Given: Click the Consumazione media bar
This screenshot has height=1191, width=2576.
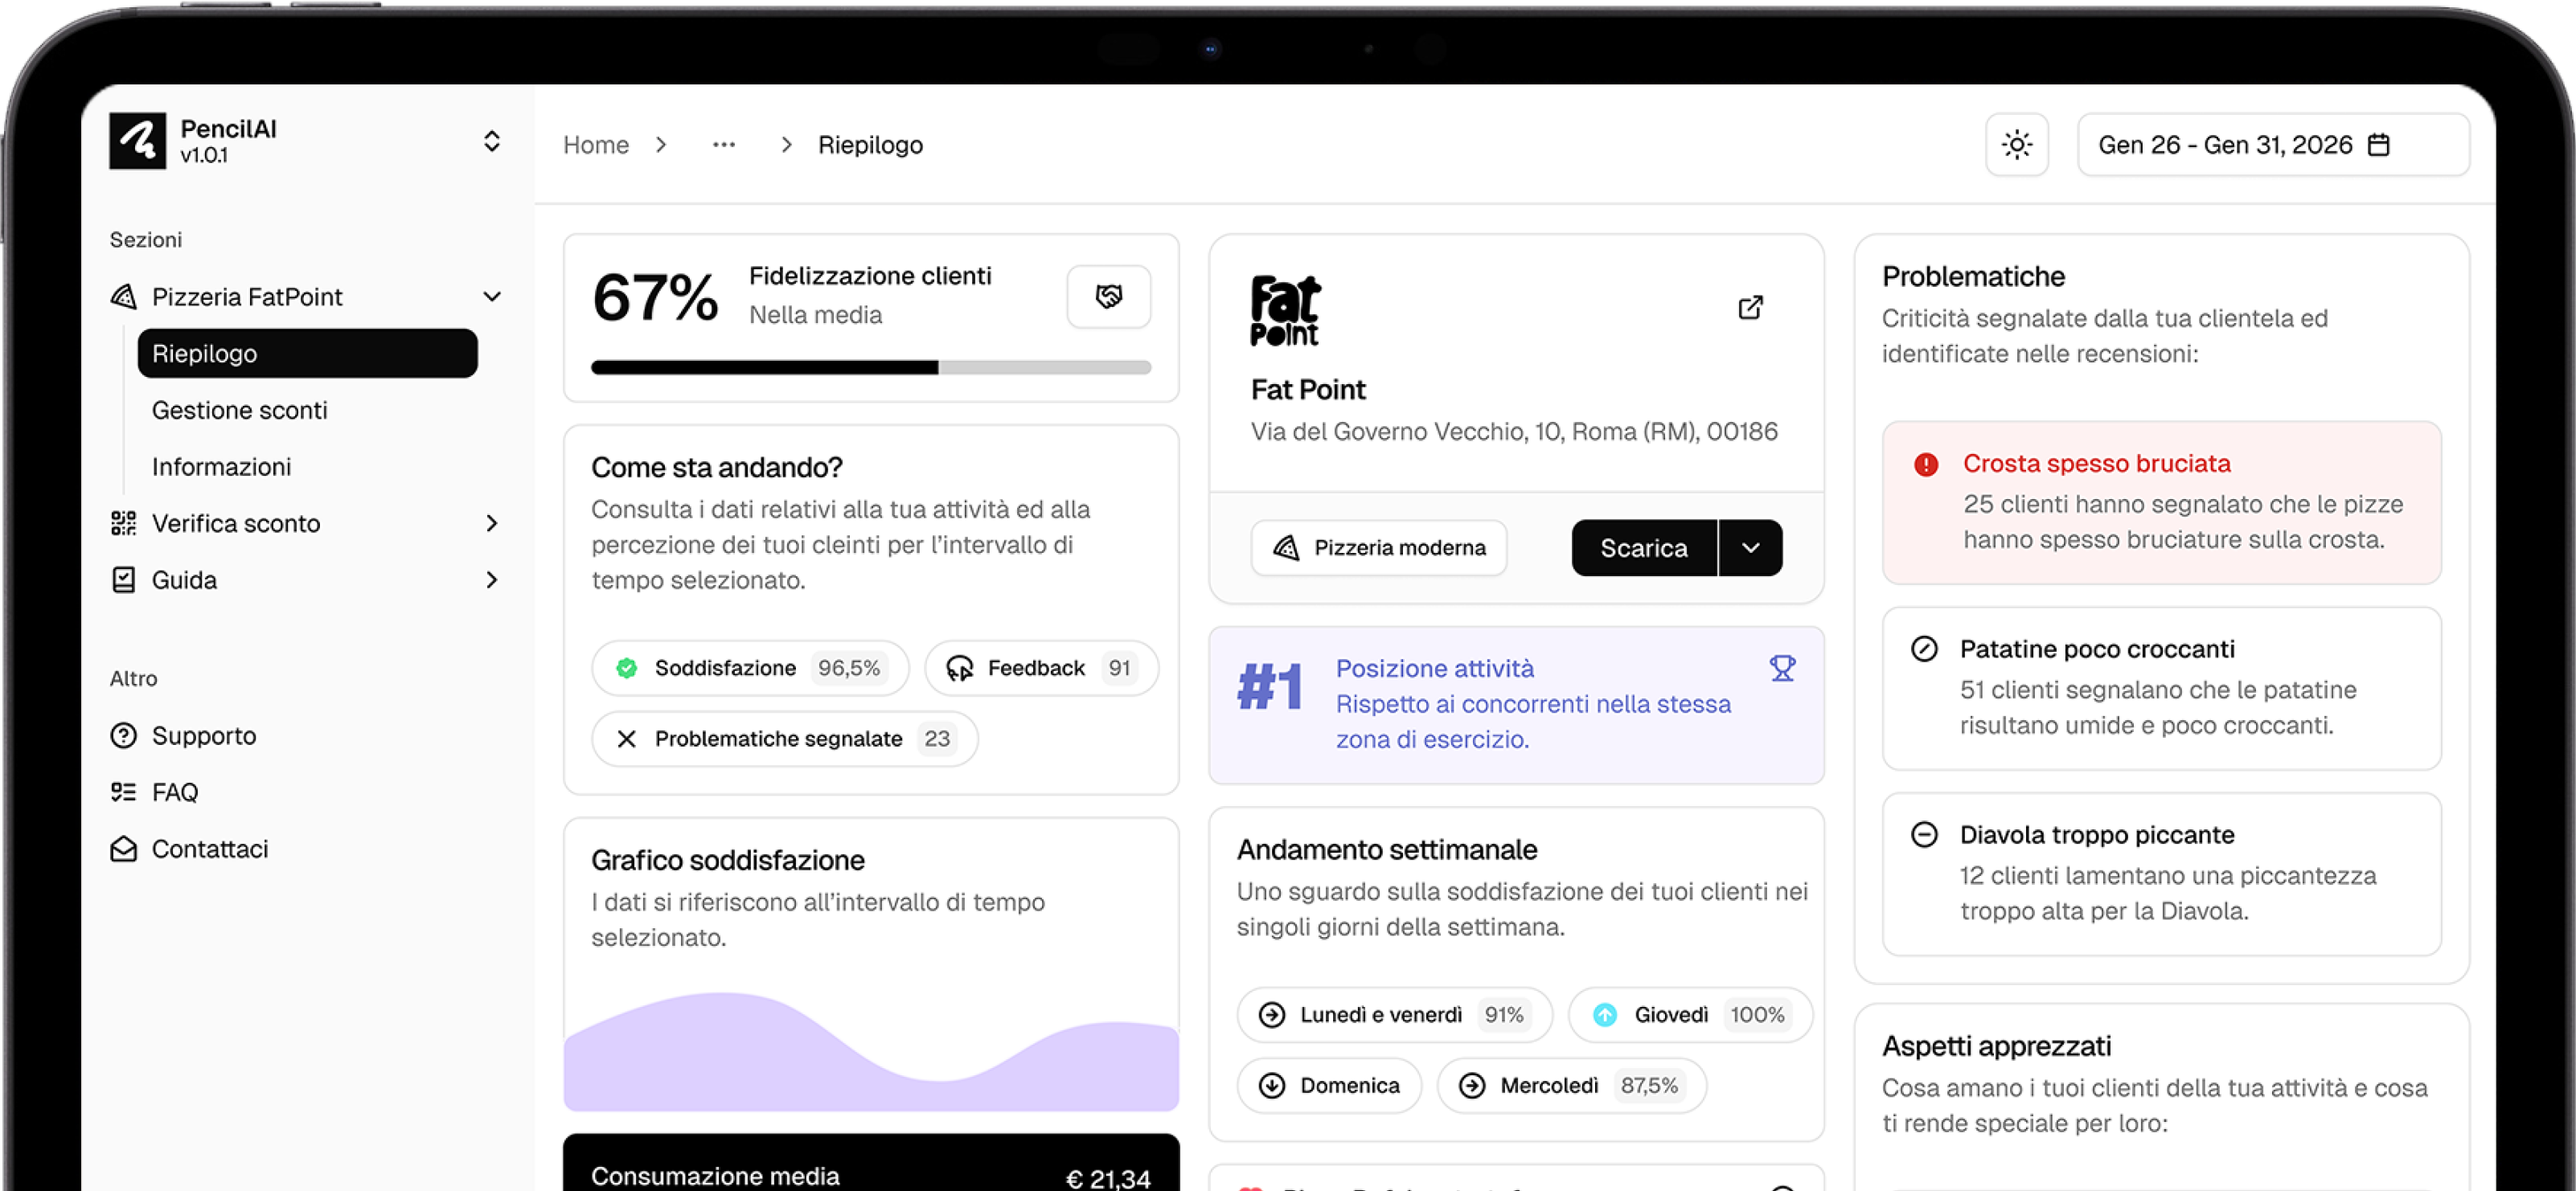Looking at the screenshot, I should click(871, 1164).
